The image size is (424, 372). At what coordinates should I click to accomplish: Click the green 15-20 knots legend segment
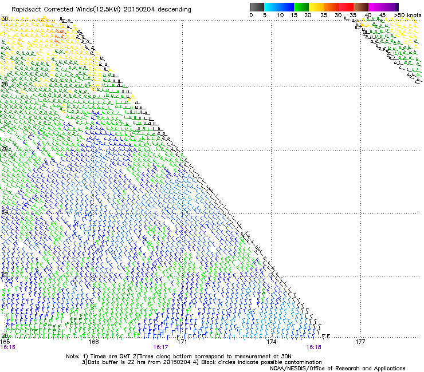(301, 7)
